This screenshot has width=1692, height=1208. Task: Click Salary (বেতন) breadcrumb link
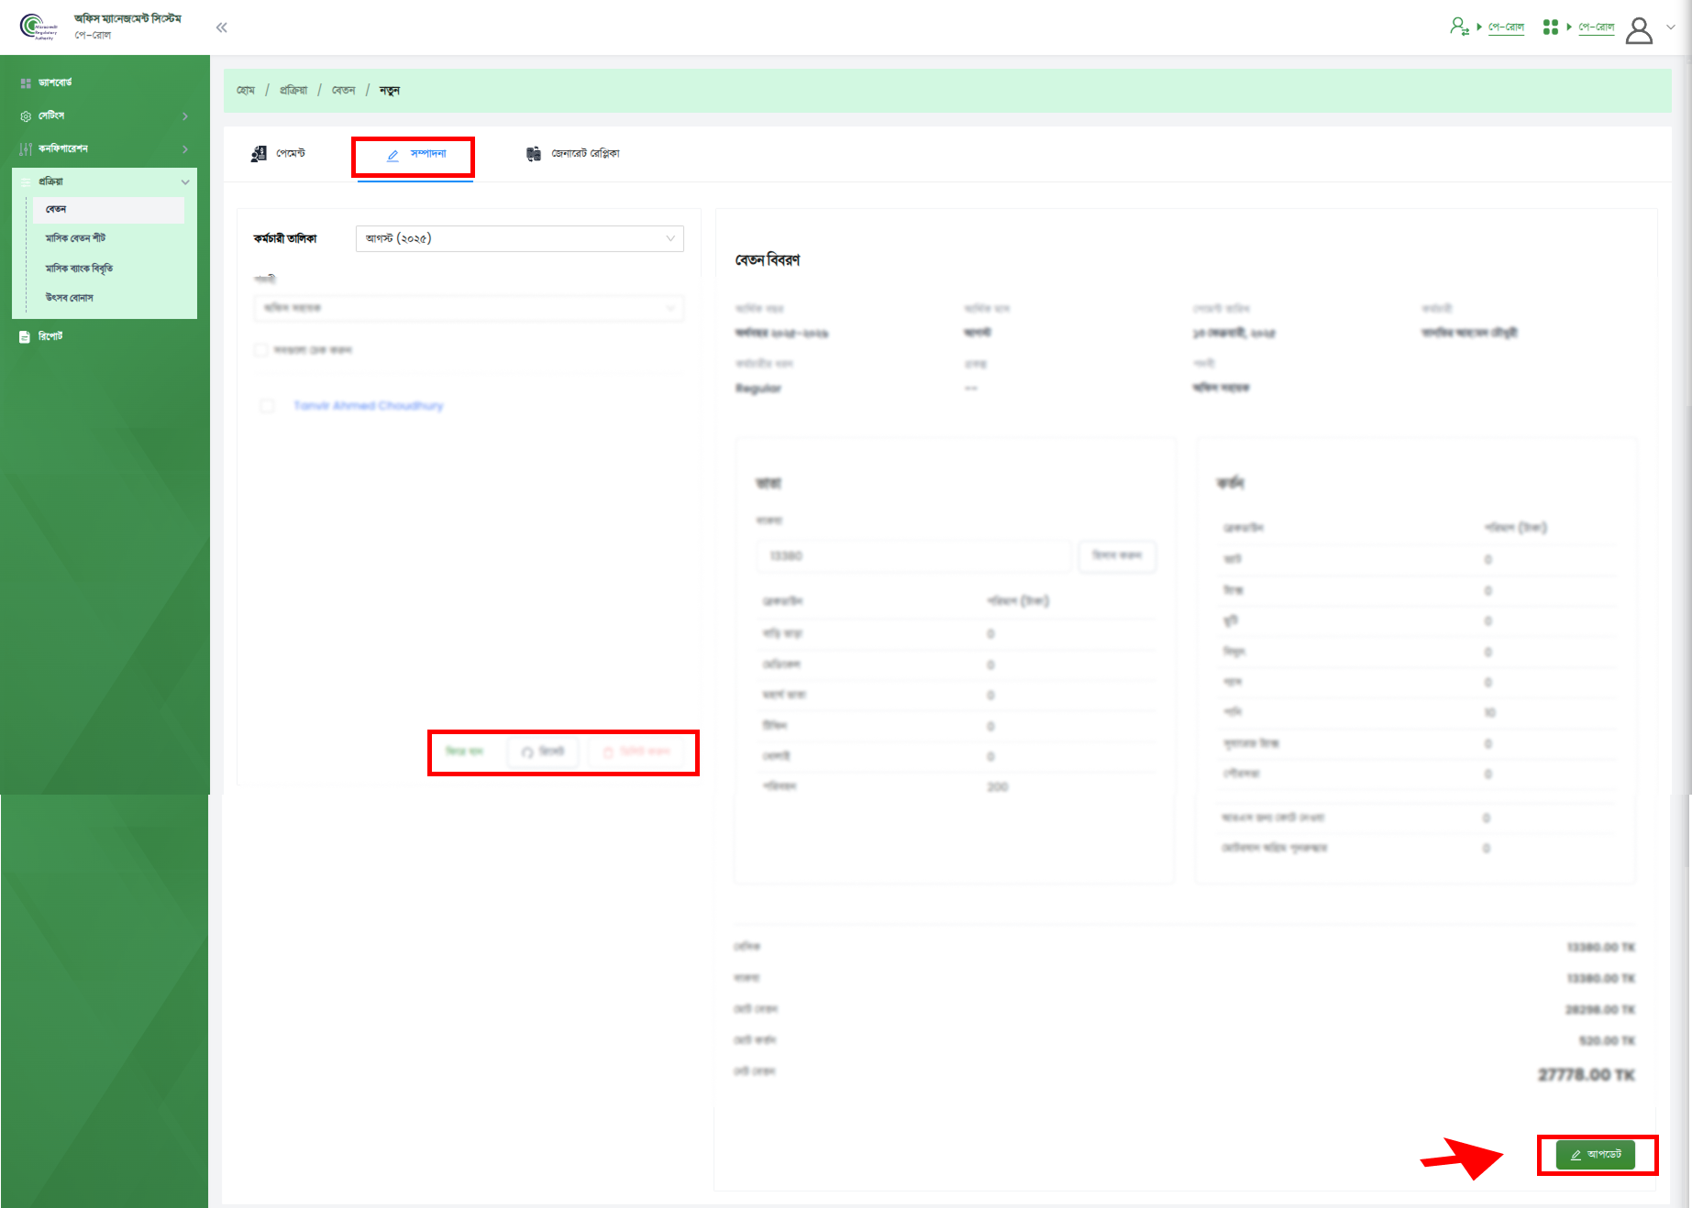coord(343,91)
